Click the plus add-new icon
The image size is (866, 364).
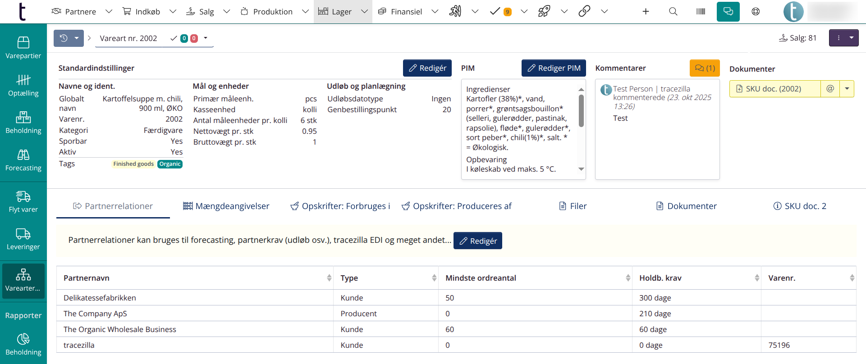[x=646, y=12]
